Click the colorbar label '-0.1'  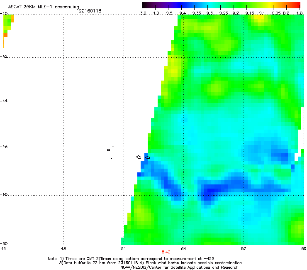click(x=261, y=13)
